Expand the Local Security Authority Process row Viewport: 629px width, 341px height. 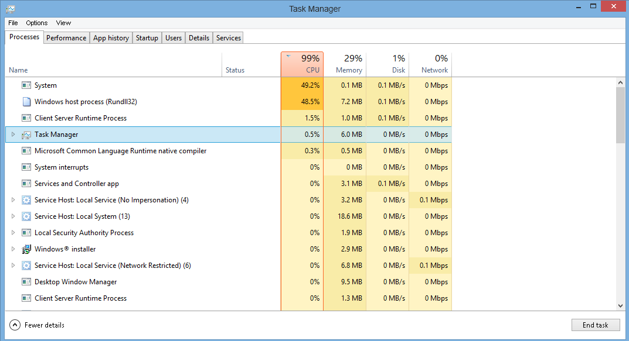(13, 233)
